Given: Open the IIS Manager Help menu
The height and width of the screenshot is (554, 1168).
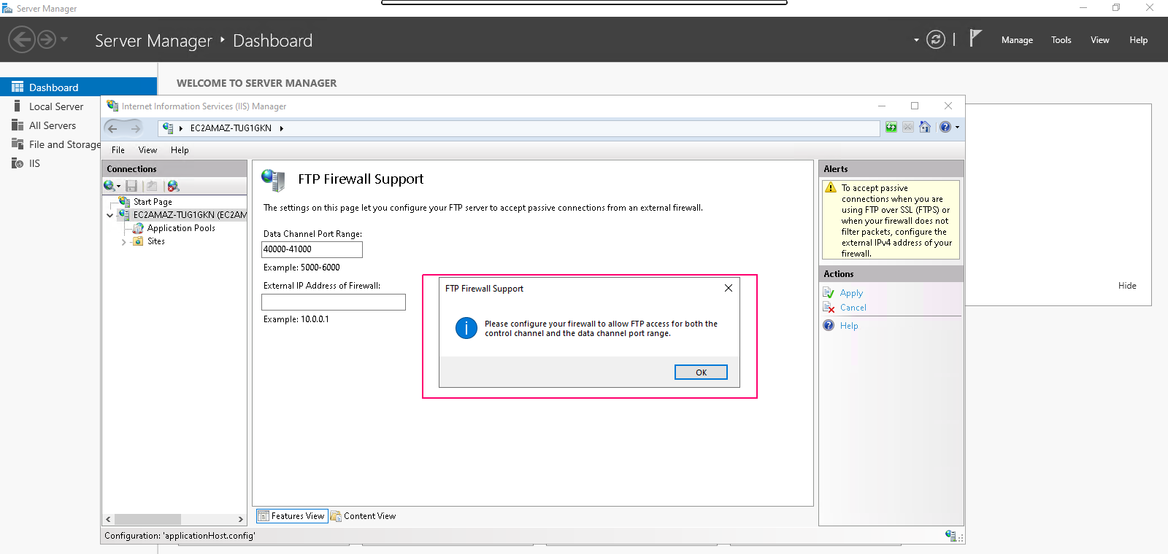Looking at the screenshot, I should click(180, 150).
